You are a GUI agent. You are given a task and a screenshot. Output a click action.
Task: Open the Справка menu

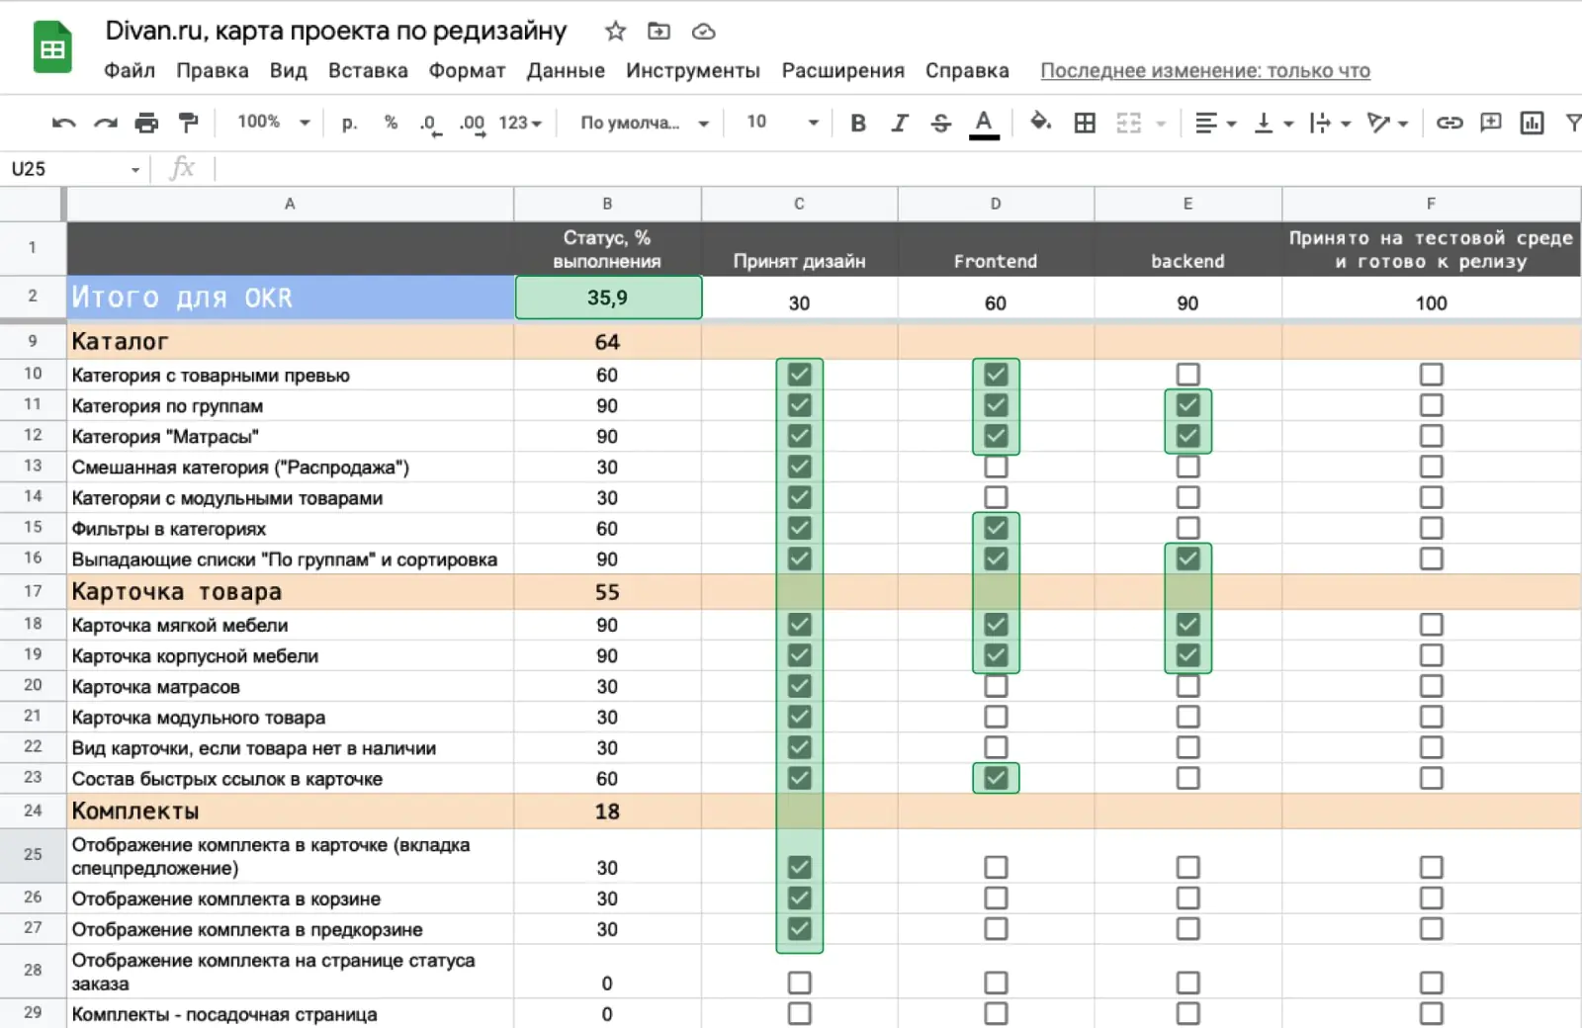[x=967, y=70]
